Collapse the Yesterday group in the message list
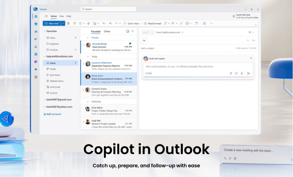The height and width of the screenshot is (177, 293). [88, 102]
